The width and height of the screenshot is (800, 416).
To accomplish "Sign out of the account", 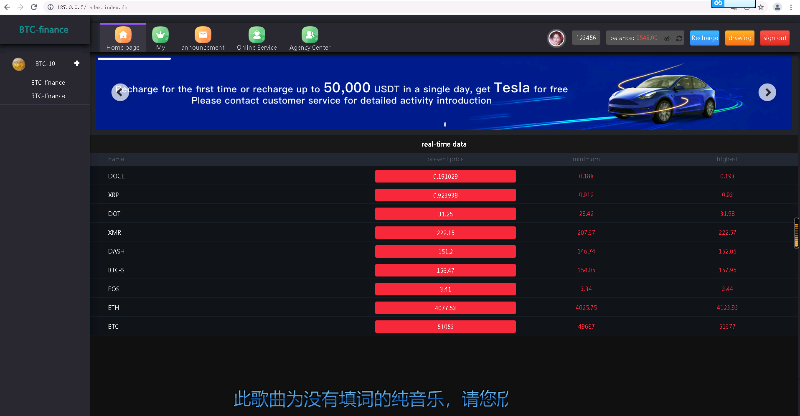I will tap(775, 38).
